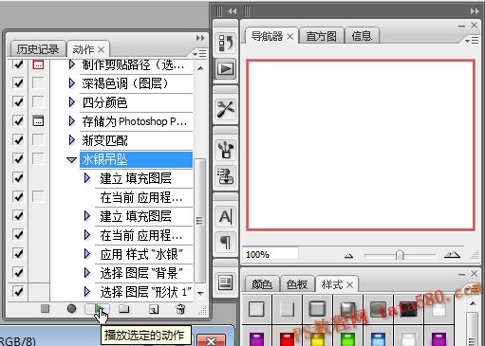
Task: Switch to the 色板 tab
Action: 296,284
